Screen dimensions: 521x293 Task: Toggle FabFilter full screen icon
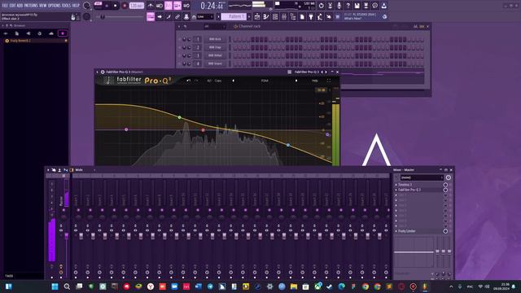(x=329, y=81)
